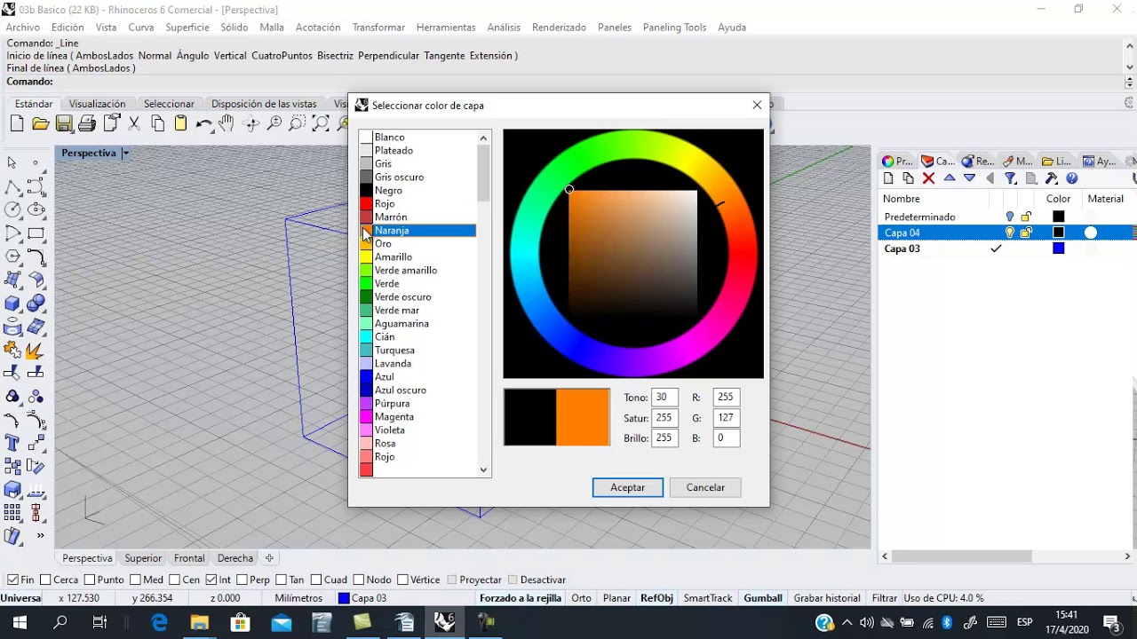The height and width of the screenshot is (639, 1137).
Task: Click the Cancelar button
Action: 705,487
